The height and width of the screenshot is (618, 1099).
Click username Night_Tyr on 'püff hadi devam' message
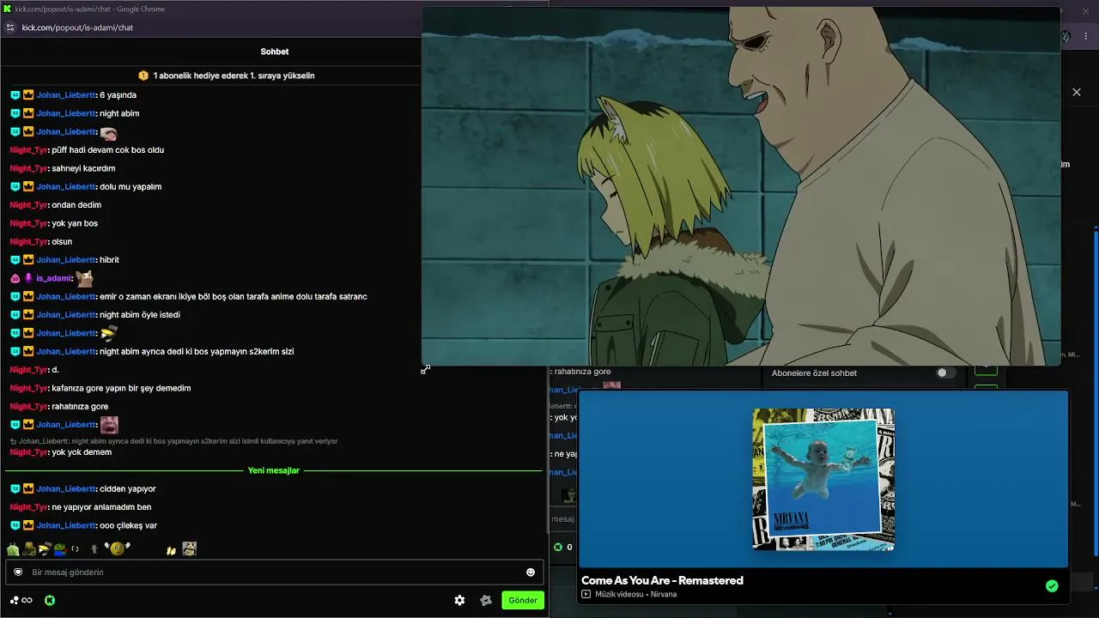click(x=28, y=150)
